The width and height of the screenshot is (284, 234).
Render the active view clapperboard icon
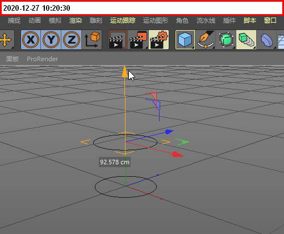(x=118, y=40)
